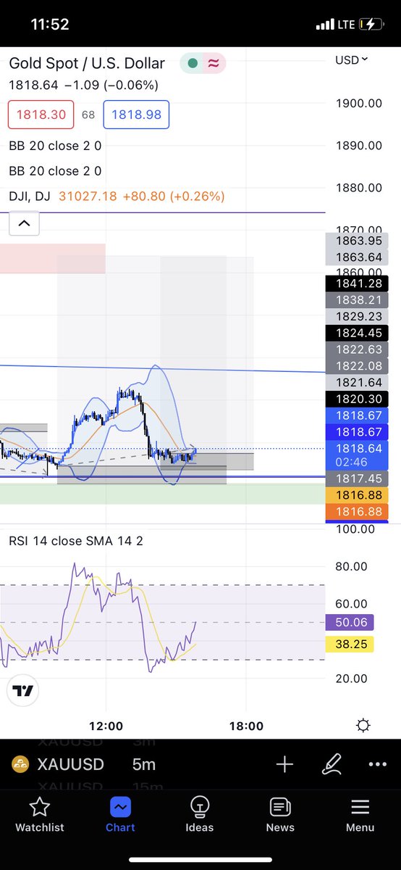Open the Ideas tab
The width and height of the screenshot is (401, 870).
[x=200, y=815]
